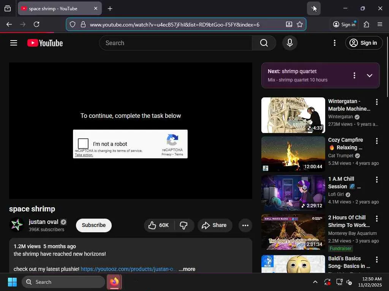The width and height of the screenshot is (389, 291).
Task: Open the Firefox account Sign in button
Action: (x=344, y=24)
